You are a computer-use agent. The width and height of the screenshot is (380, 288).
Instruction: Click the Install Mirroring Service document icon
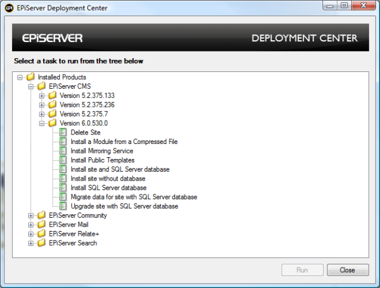tap(64, 151)
